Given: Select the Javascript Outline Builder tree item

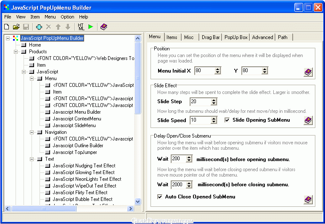Looking at the screenshot, I should click(78, 146).
